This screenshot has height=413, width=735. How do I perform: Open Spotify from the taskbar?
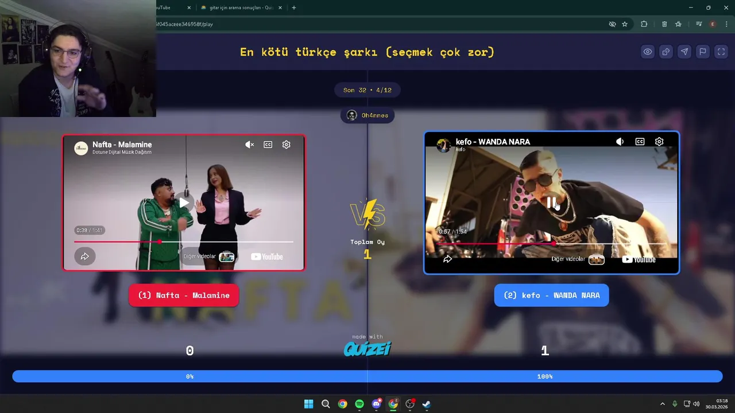click(x=359, y=404)
